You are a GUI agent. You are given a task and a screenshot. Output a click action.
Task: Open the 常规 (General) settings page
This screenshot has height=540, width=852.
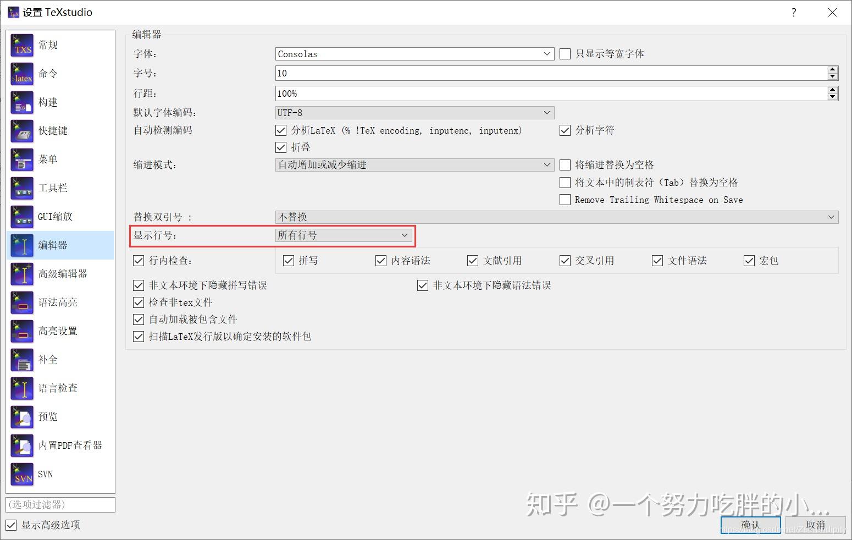pyautogui.click(x=47, y=45)
